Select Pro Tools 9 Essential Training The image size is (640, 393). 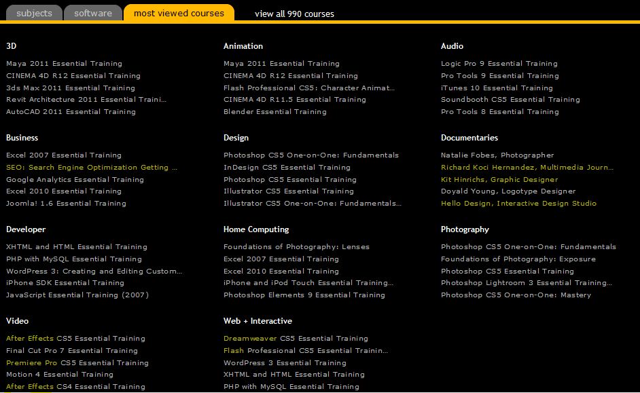coord(500,76)
